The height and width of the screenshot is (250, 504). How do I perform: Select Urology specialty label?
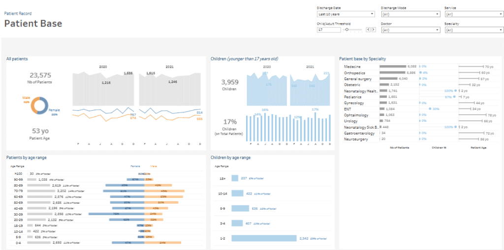click(350, 121)
